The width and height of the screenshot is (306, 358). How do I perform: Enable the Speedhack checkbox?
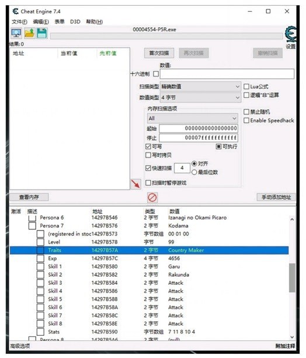click(246, 121)
